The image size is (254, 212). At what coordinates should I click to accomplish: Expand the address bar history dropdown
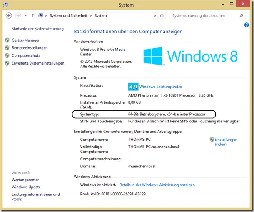coord(155,16)
